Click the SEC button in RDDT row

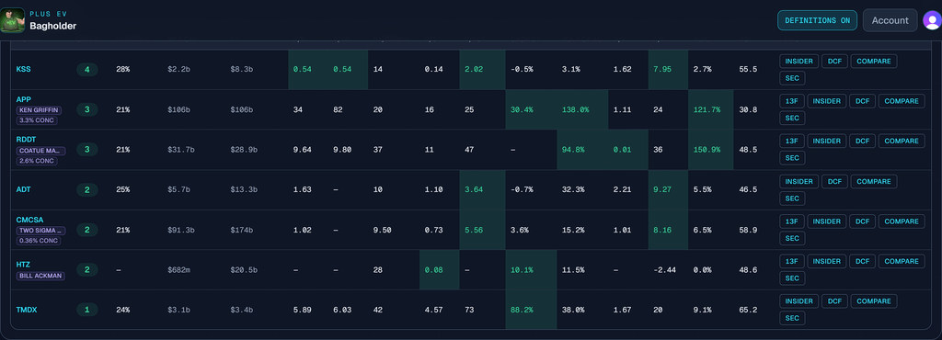(x=792, y=158)
